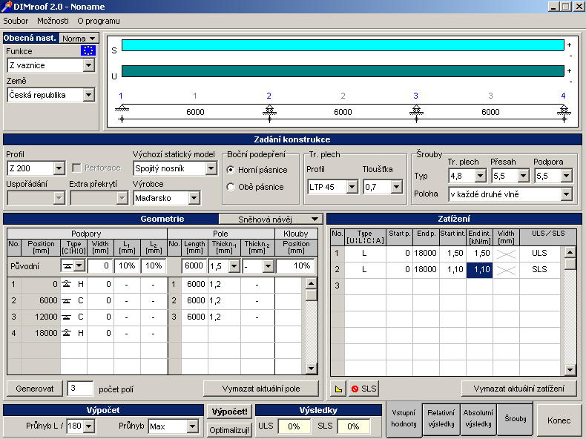This screenshot has width=586, height=439.
Task: Click the SLS result field showing 0%
Action: click(353, 426)
